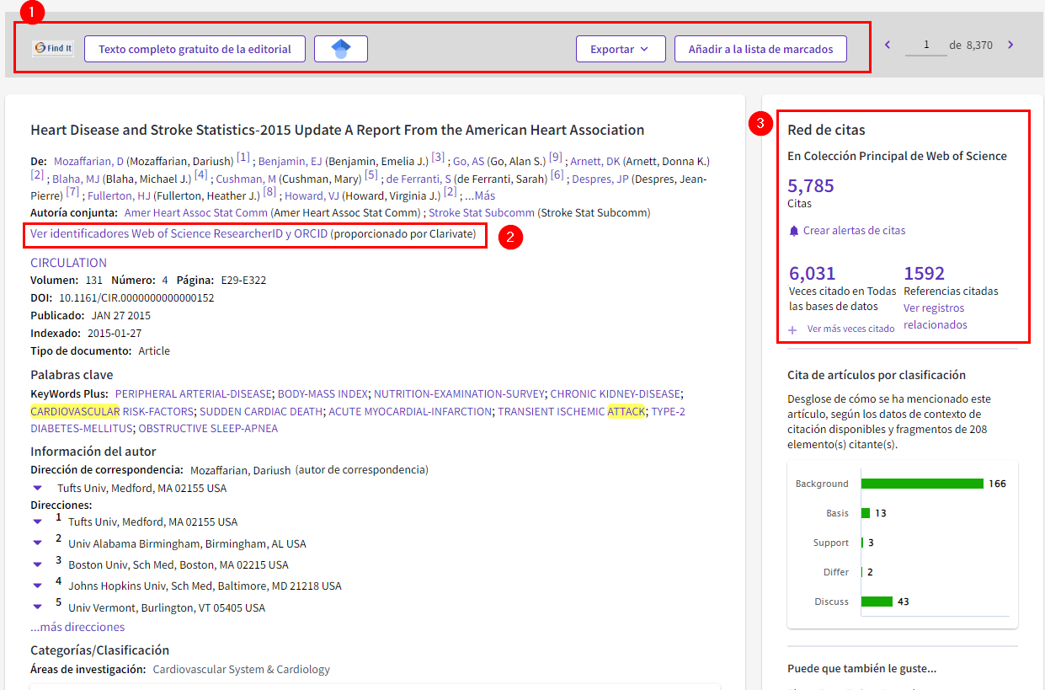
Task: Click Ver registros relacionados link
Action: 936,317
